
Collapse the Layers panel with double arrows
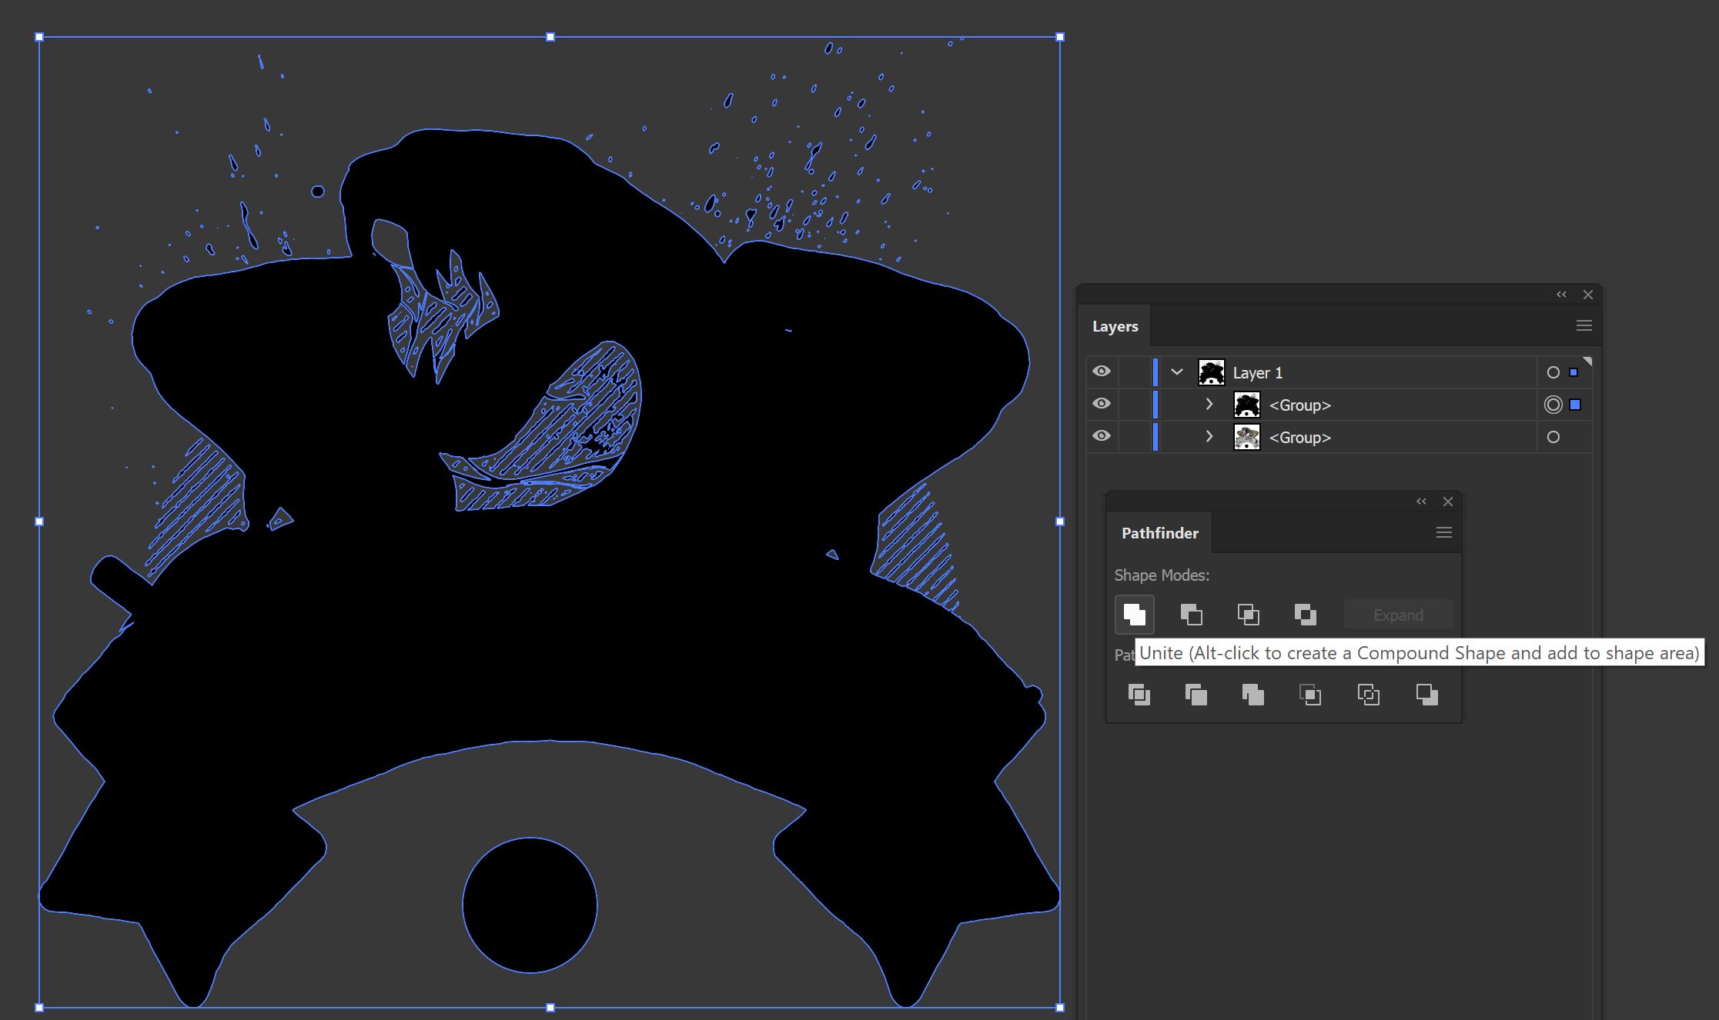tap(1561, 295)
